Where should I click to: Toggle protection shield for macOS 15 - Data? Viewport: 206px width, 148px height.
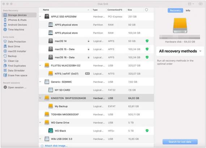147,49
